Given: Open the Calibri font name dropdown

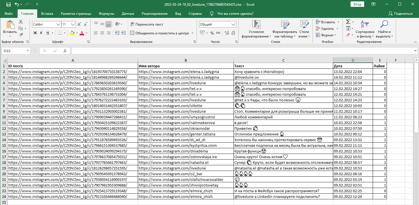Looking at the screenshot, I should tap(58, 24).
